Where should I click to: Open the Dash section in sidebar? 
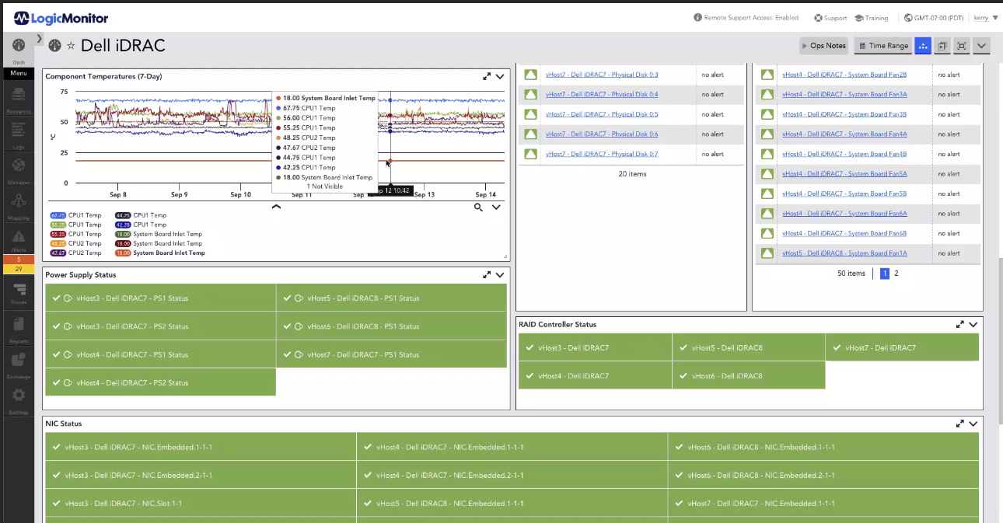click(18, 50)
